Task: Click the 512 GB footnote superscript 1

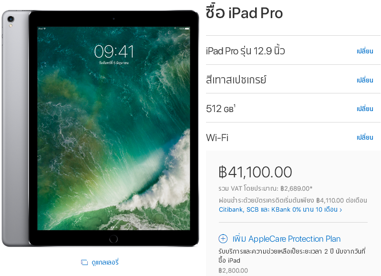Action: pyautogui.click(x=235, y=105)
